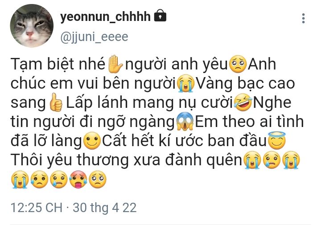The image size is (321, 225).
Task: Click the phrase Thôi yêu thương xưa
Action: click(x=85, y=160)
